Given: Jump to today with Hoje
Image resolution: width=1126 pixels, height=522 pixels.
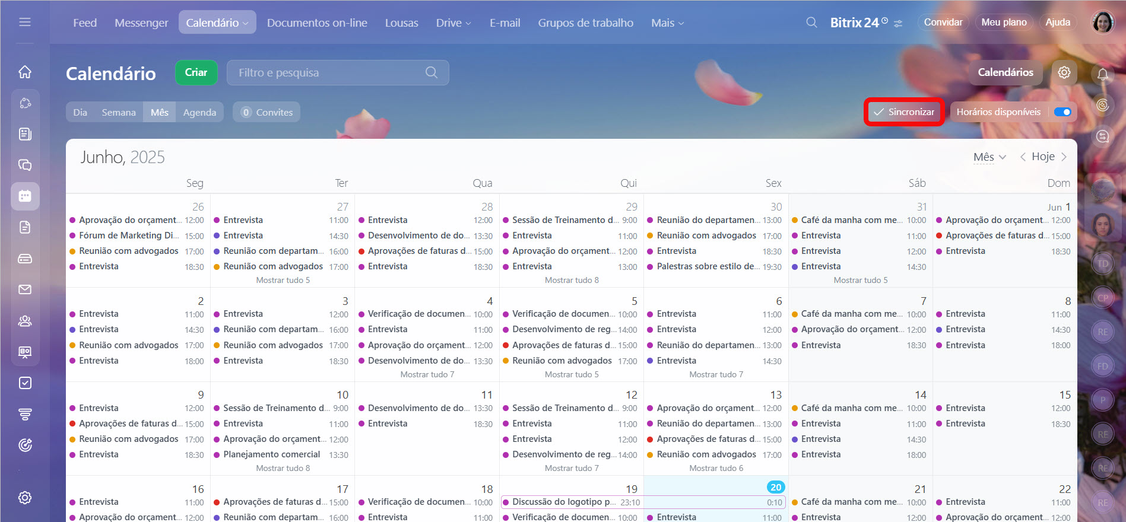Looking at the screenshot, I should tap(1043, 157).
